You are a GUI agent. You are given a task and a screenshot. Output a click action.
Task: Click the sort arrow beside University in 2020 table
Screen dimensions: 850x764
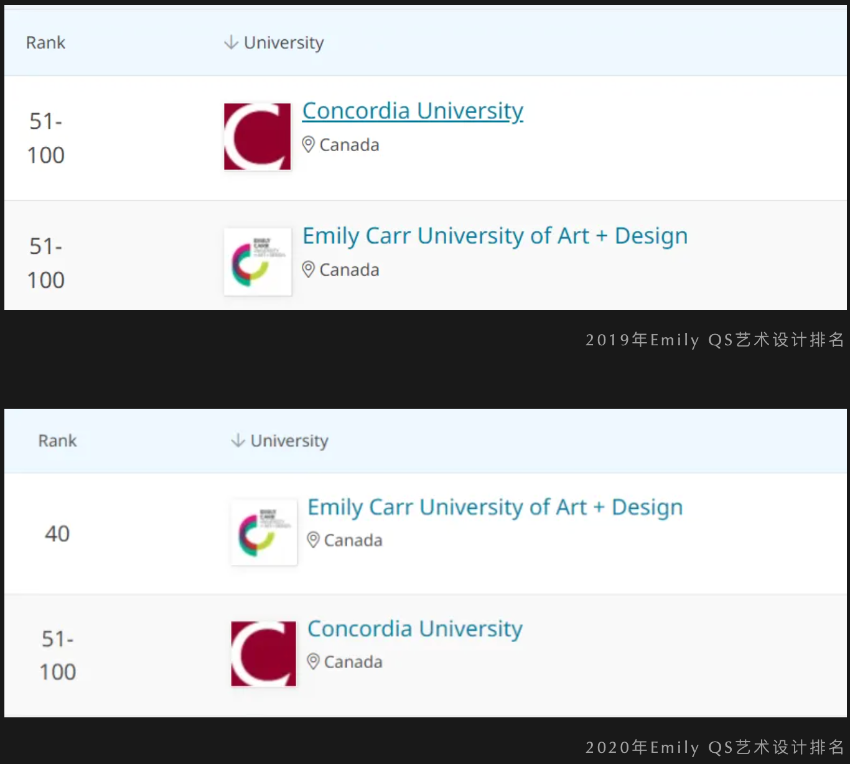coord(238,440)
